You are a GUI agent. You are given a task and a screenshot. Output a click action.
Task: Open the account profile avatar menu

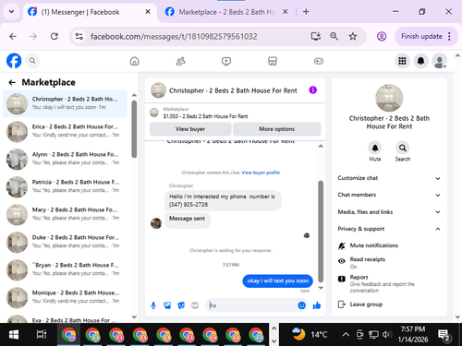coord(440,61)
